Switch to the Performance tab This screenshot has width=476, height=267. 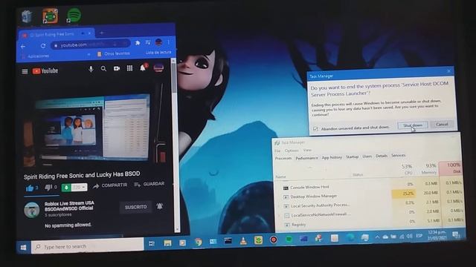point(306,158)
